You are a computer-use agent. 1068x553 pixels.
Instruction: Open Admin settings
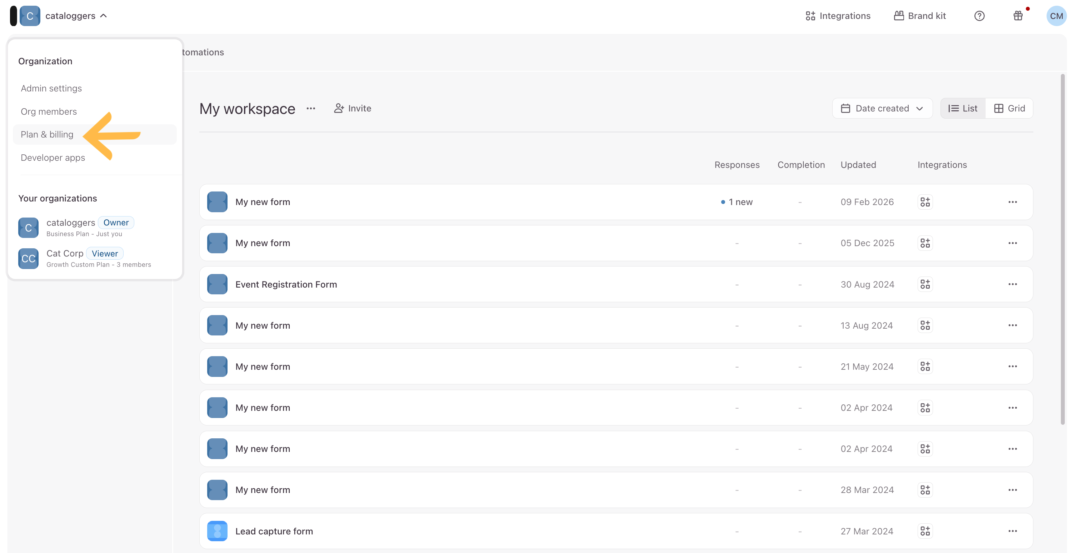[51, 88]
